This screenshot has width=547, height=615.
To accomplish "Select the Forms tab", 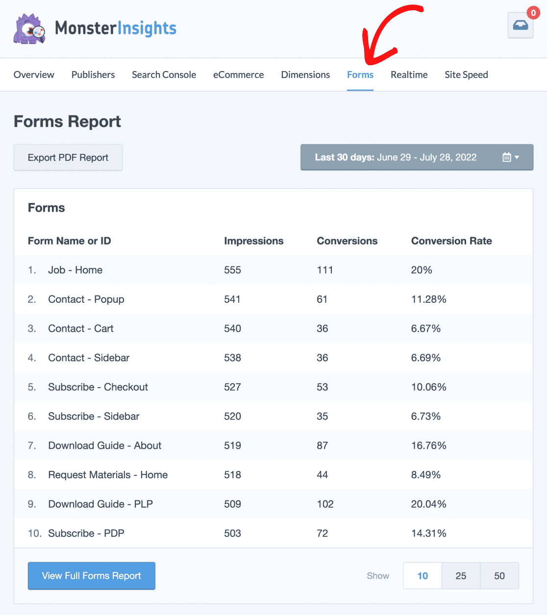I will click(360, 74).
